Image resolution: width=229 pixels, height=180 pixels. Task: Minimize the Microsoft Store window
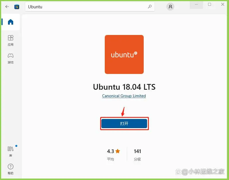[196, 5]
